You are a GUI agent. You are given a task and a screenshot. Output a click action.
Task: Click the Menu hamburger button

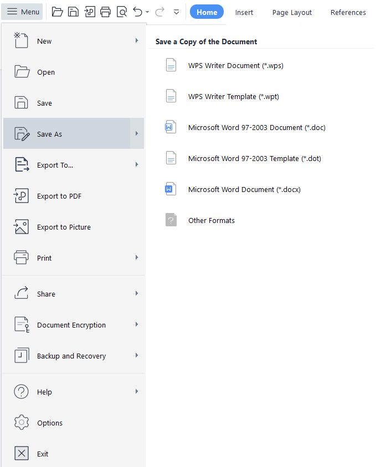tap(22, 12)
